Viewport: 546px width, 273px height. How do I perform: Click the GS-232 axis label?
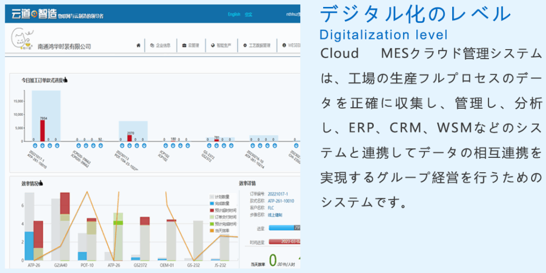tap(193, 266)
